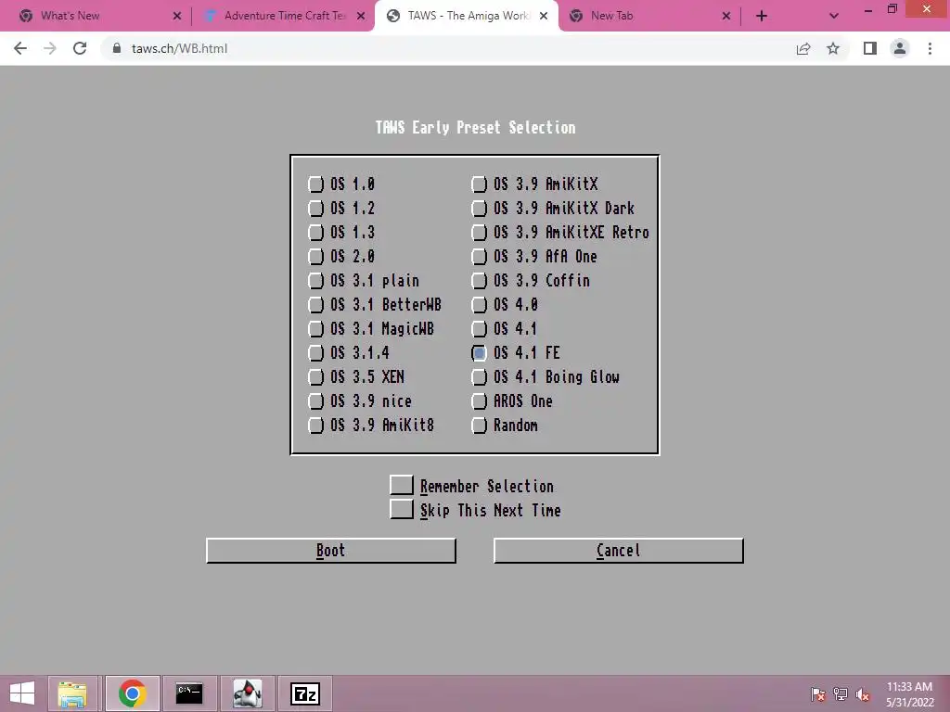The width and height of the screenshot is (950, 712).
Task: Select OS 3.5 XEN preset
Action: tap(315, 377)
